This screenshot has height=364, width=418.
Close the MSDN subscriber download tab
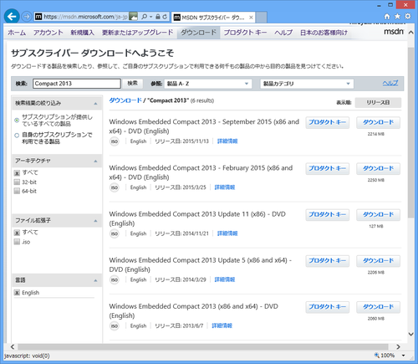coord(251,18)
